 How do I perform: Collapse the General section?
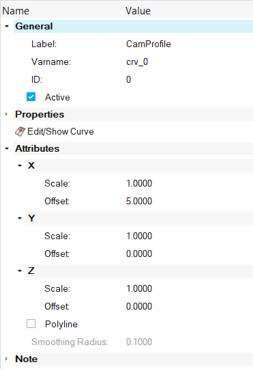click(x=7, y=26)
